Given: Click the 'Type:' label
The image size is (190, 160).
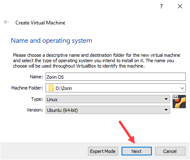Looking at the screenshot, I should (x=37, y=99).
